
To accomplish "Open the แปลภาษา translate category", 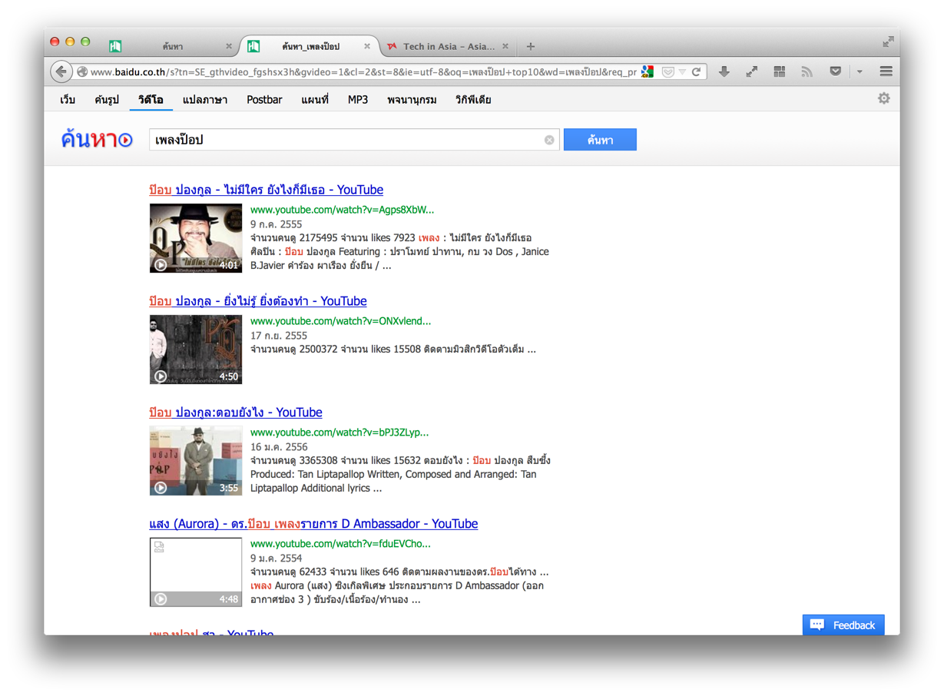I will (205, 100).
